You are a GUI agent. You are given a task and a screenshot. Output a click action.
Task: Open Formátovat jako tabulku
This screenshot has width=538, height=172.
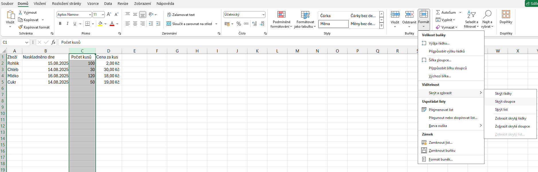(x=305, y=19)
